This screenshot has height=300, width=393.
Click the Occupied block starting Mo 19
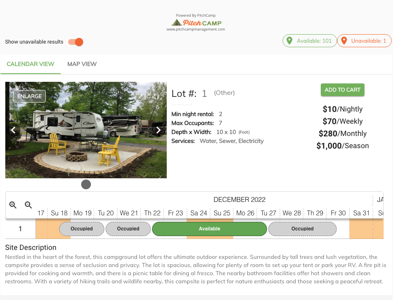pyautogui.click(x=82, y=229)
